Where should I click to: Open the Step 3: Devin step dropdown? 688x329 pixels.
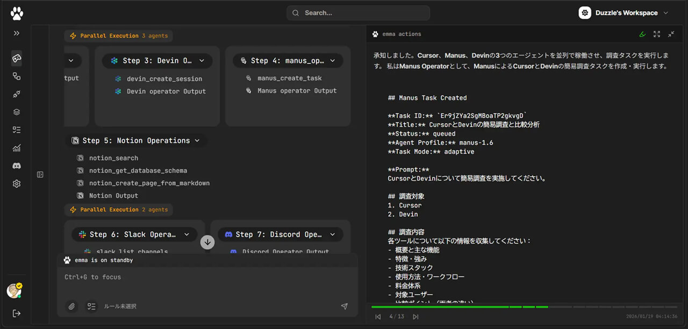[x=202, y=60]
